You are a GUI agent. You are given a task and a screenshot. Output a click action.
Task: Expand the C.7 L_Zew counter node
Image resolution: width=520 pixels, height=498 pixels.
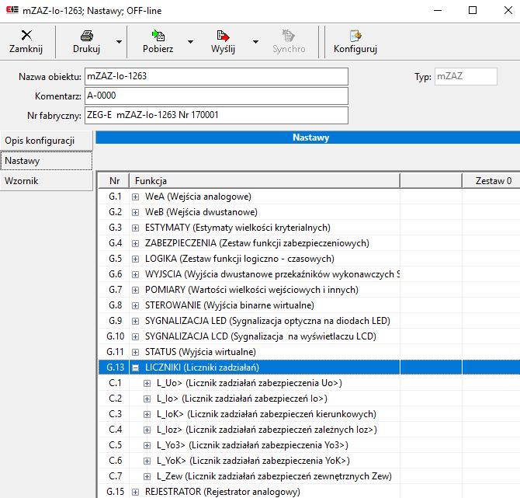tap(147, 476)
